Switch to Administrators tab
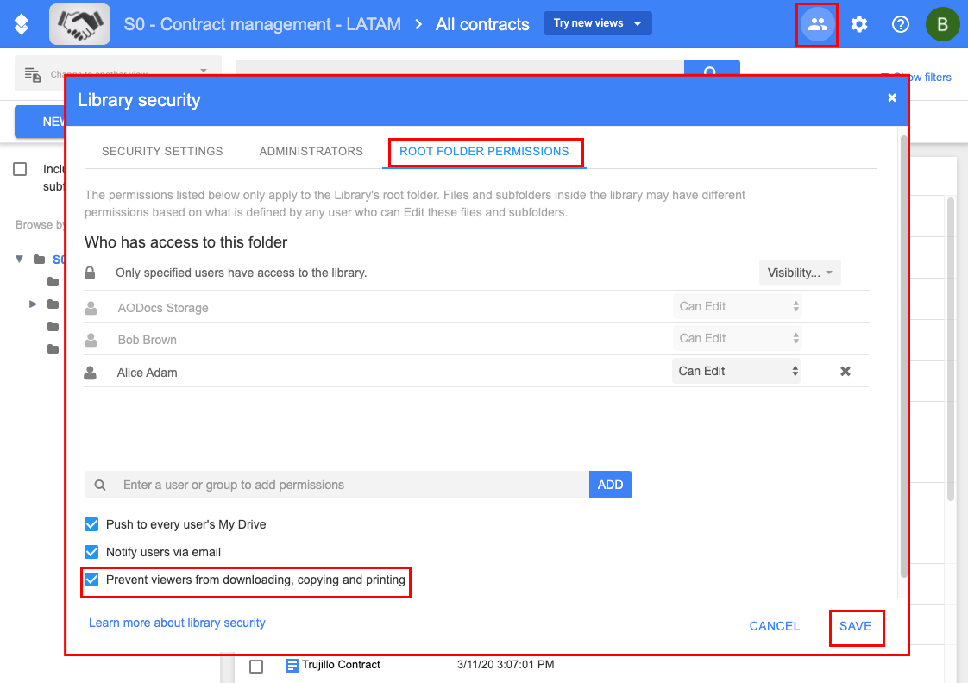 click(x=311, y=151)
